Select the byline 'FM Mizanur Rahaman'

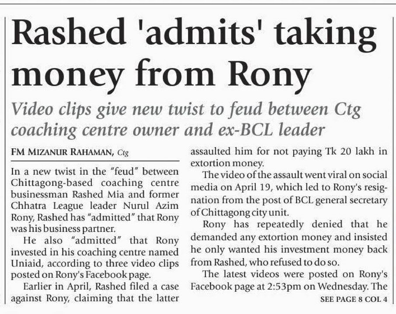click(x=63, y=152)
